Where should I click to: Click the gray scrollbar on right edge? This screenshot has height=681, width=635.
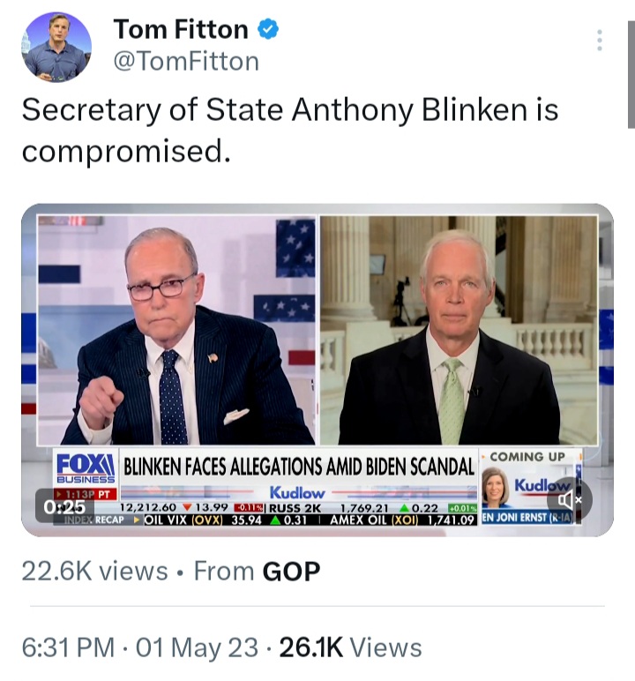[631, 74]
